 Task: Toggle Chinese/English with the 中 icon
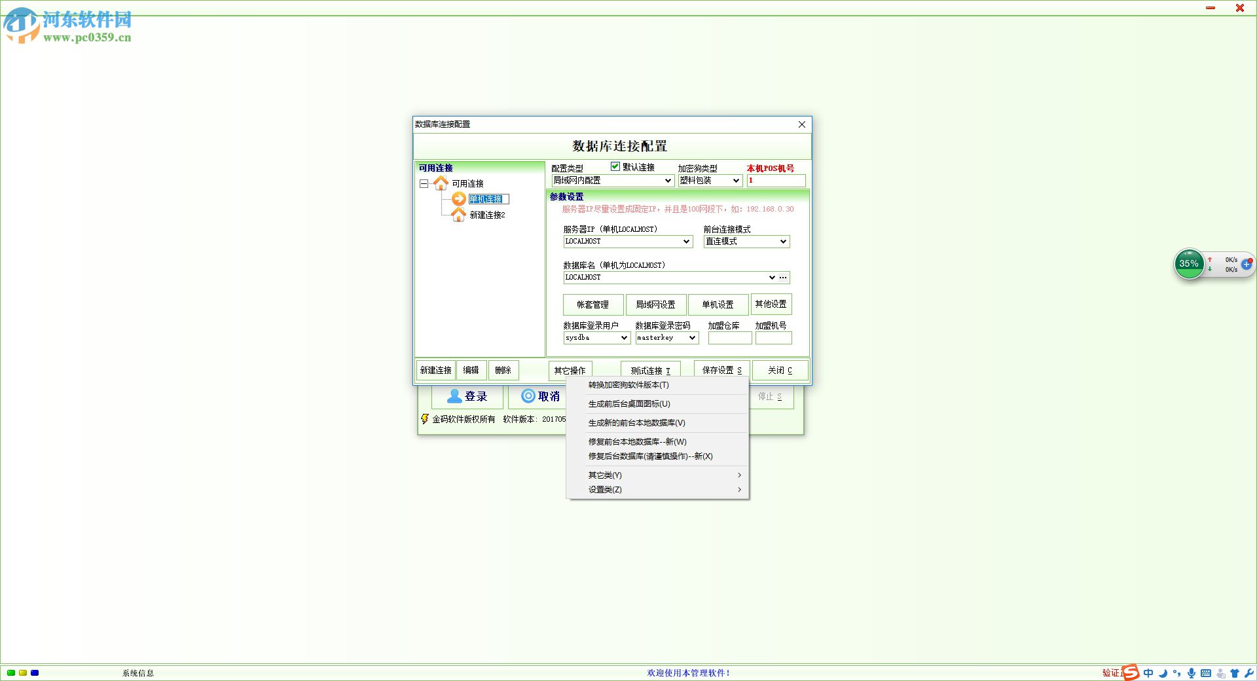click(x=1148, y=672)
